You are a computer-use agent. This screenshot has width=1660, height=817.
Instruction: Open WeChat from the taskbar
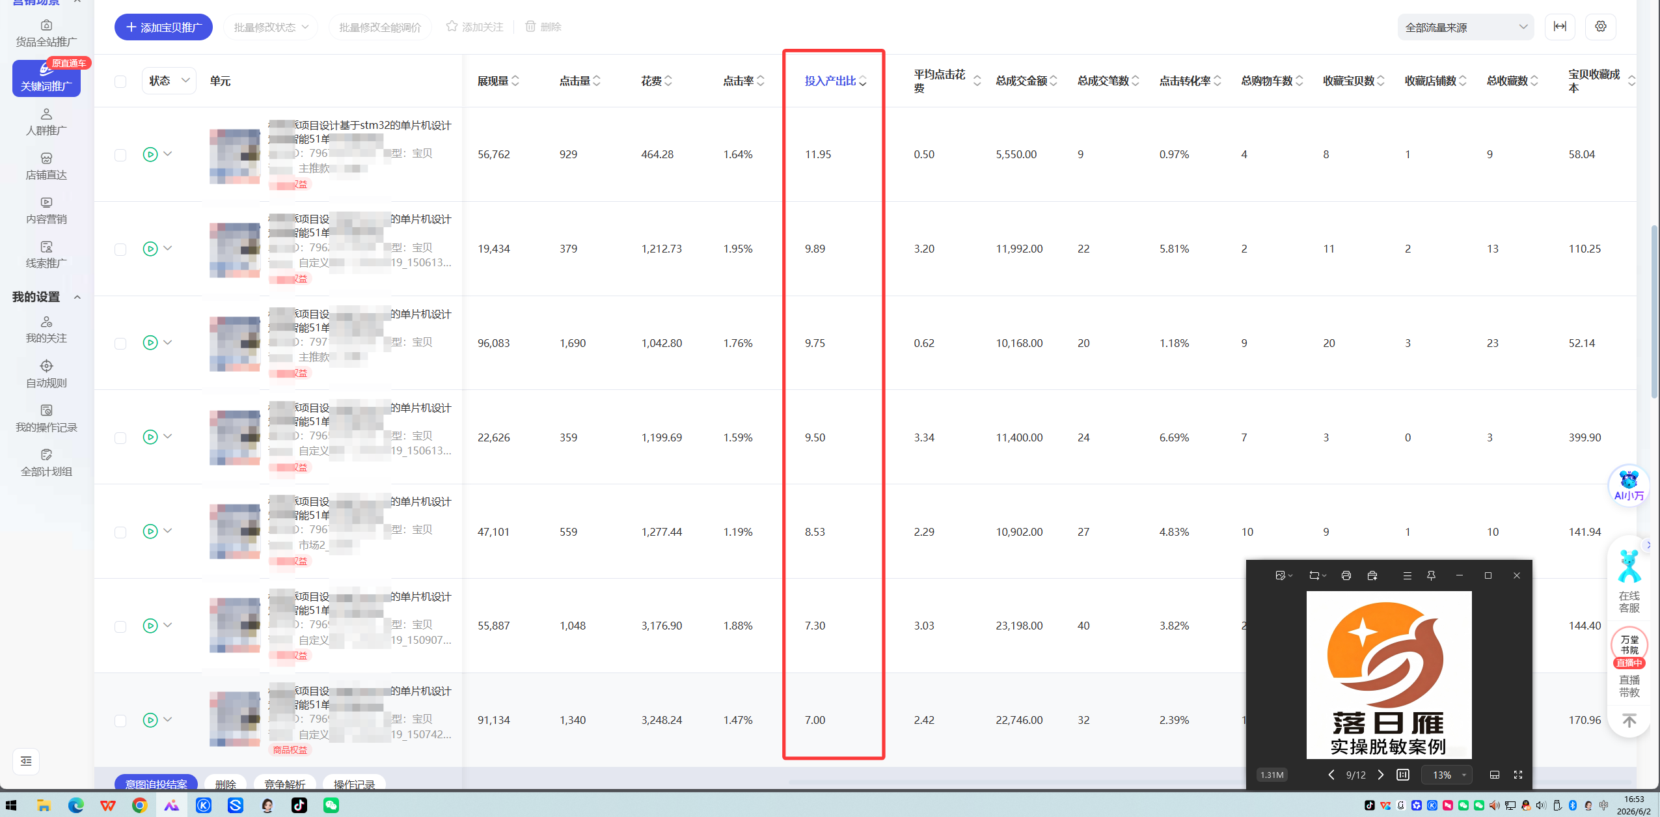click(x=331, y=805)
